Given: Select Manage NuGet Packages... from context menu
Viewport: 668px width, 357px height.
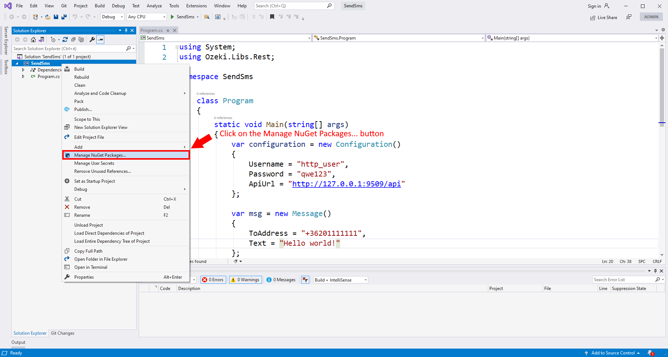Looking at the screenshot, I should tap(126, 155).
